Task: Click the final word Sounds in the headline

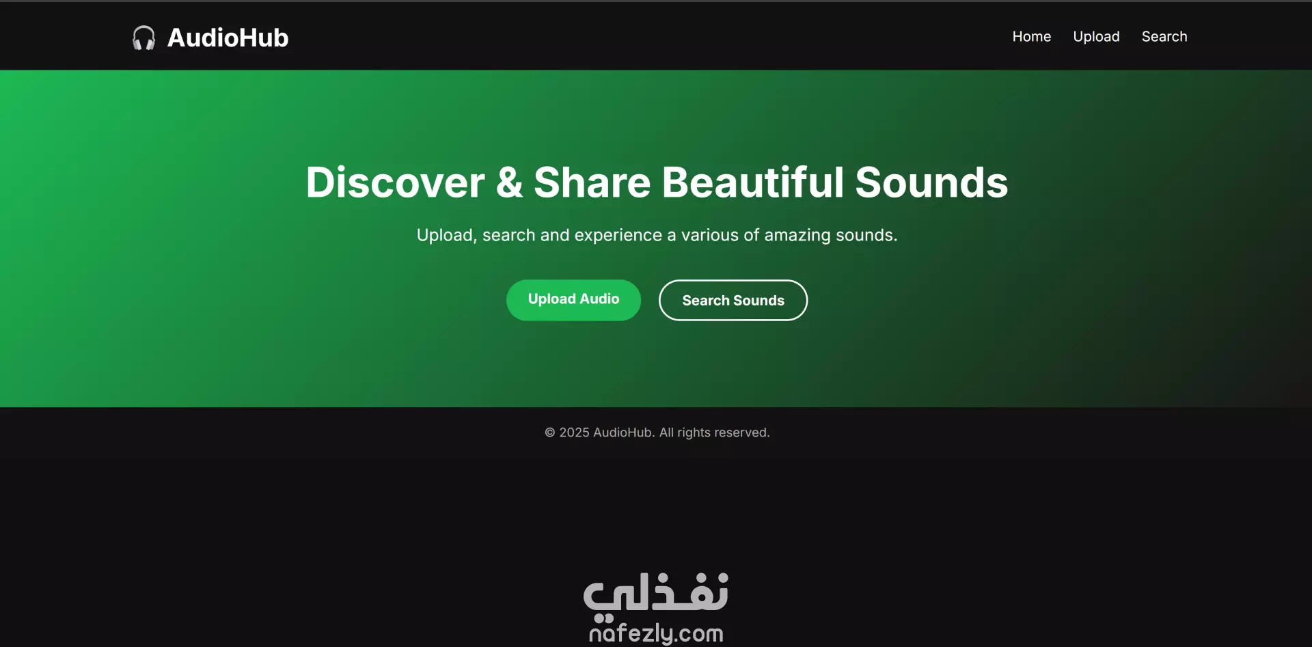Action: tap(931, 182)
